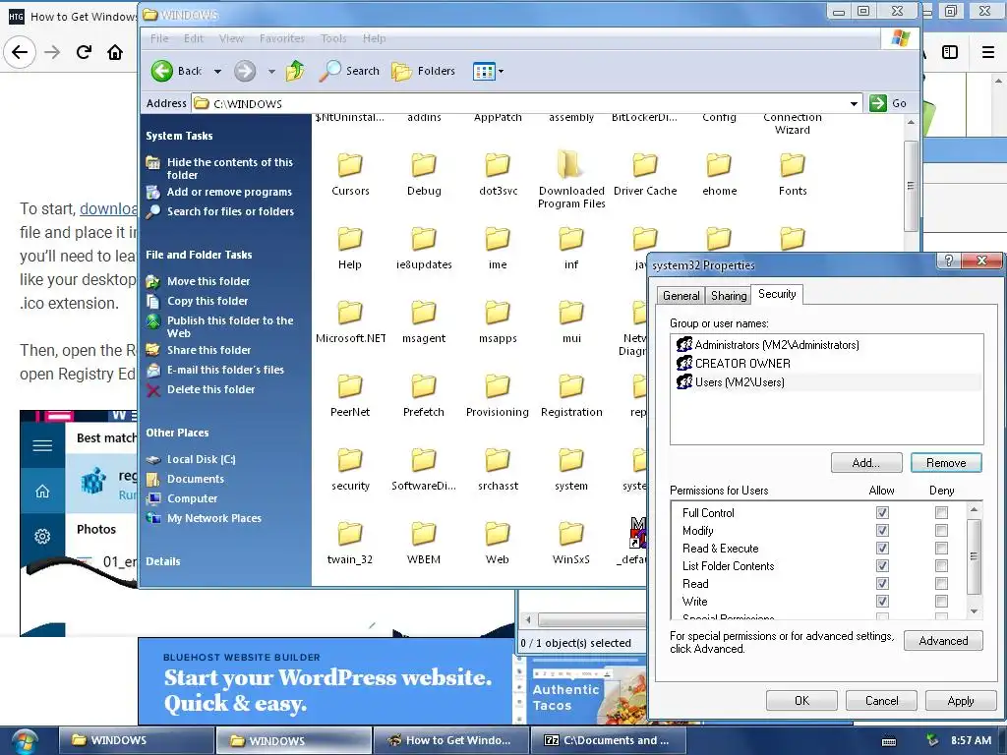Screen dimensions: 1007x755
Task: Click the Remove button
Action: tap(946, 462)
